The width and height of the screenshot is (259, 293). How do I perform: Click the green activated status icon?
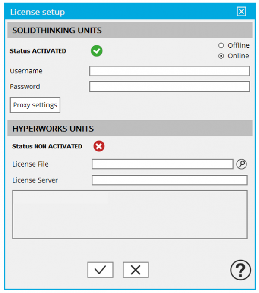[x=97, y=51]
